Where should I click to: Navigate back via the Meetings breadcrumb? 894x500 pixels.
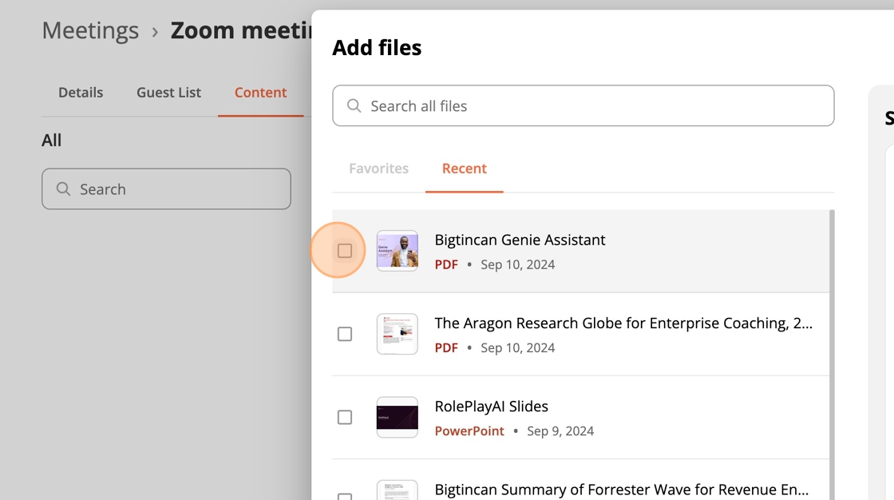tap(90, 30)
